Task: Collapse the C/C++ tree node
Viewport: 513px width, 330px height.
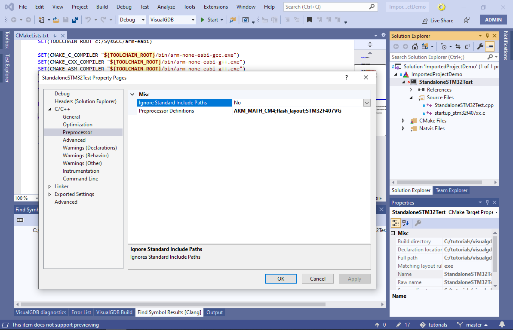Action: [x=49, y=109]
